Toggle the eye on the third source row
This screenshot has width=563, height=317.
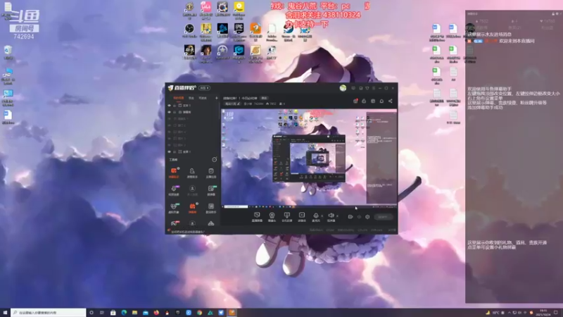click(x=169, y=118)
